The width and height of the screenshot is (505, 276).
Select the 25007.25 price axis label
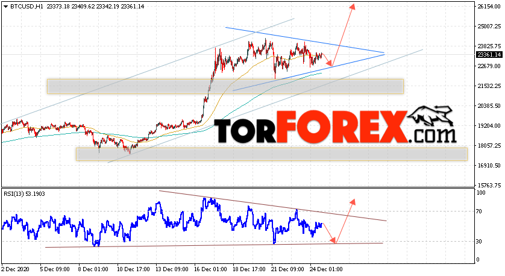pos(489,27)
